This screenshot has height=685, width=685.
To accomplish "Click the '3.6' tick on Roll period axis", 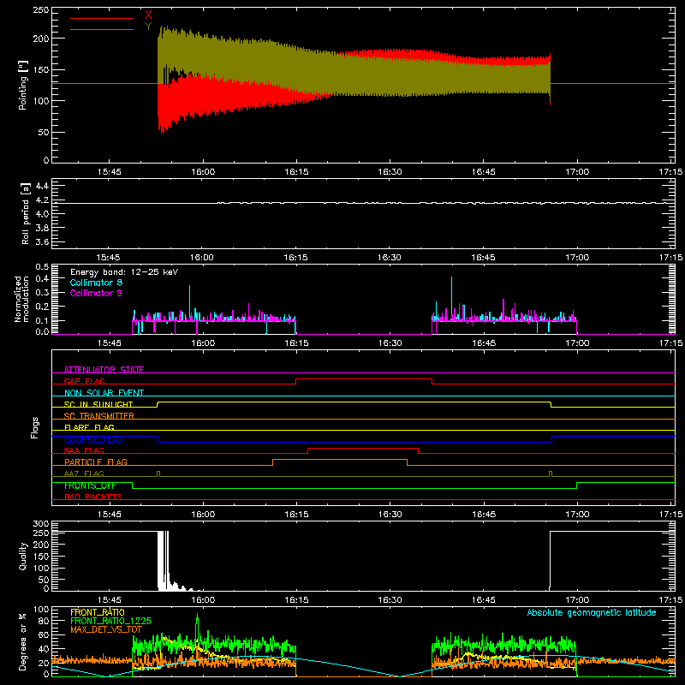I will click(x=42, y=242).
